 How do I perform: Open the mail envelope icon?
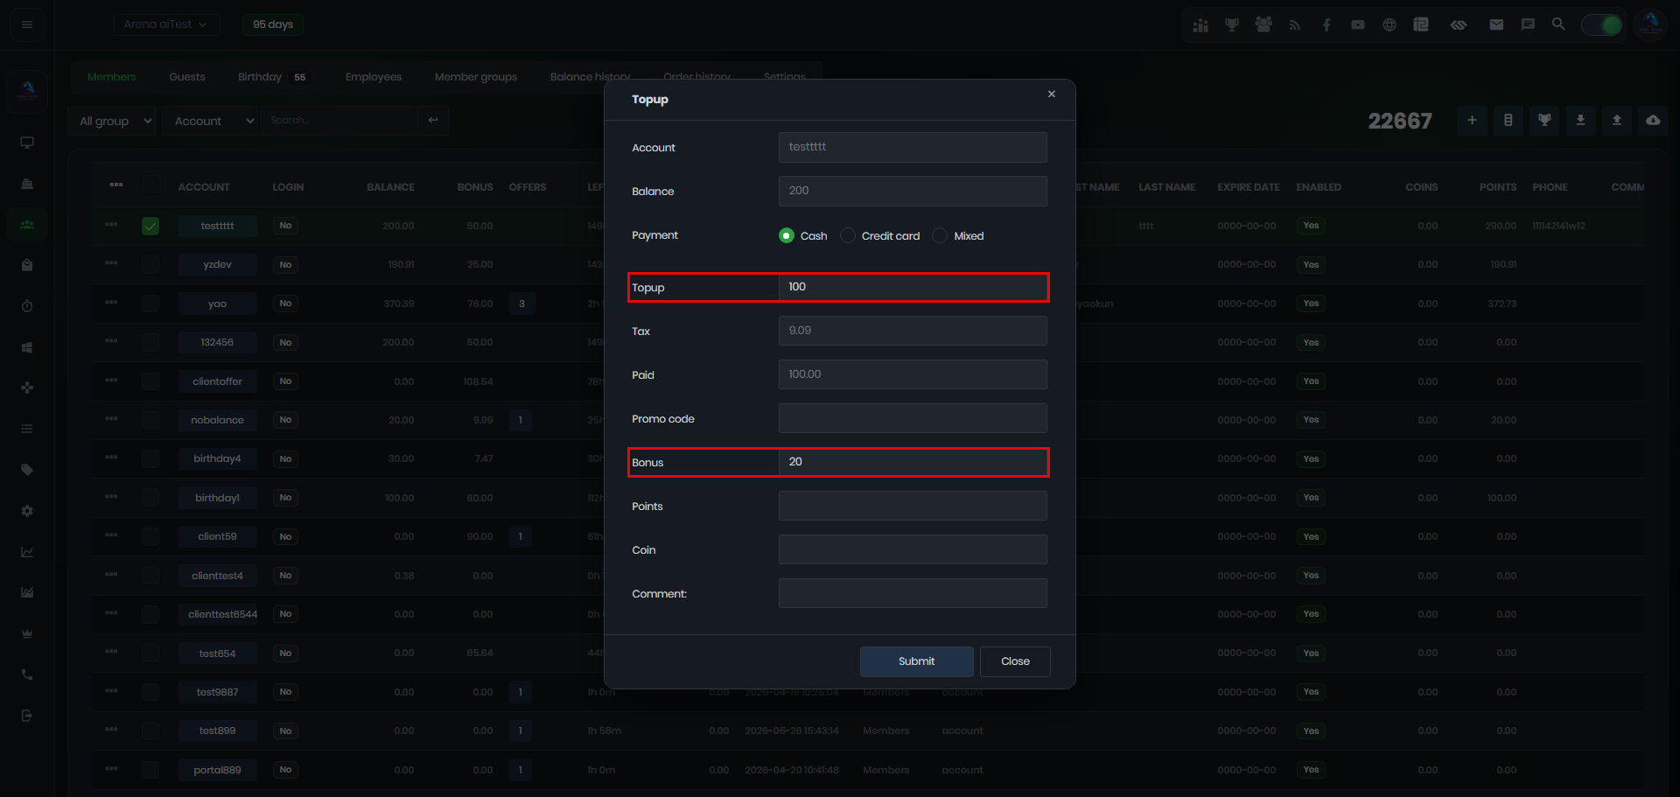(x=1496, y=24)
